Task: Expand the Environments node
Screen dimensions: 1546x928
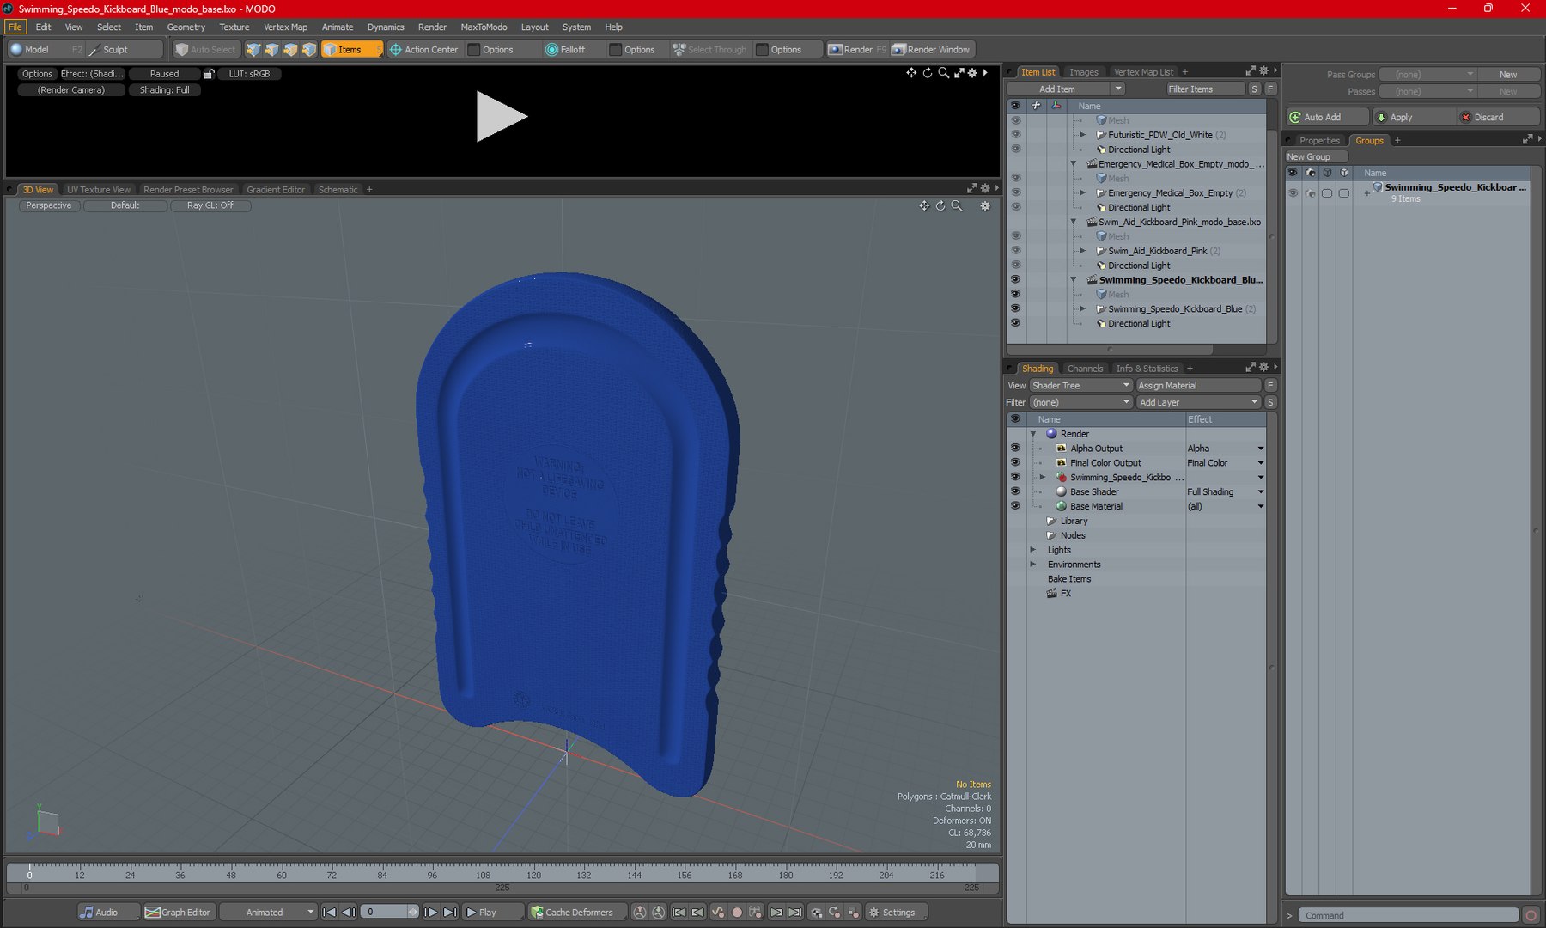Action: coord(1033,565)
